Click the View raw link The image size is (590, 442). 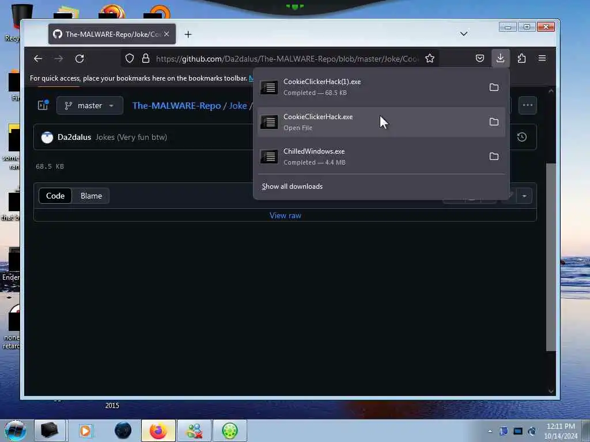point(285,215)
